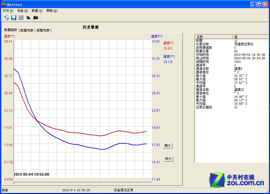Open the 文件 menu
The height and width of the screenshot is (194, 270).
(x=8, y=11)
